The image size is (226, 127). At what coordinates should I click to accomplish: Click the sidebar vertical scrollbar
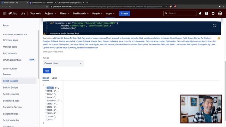point(38,55)
